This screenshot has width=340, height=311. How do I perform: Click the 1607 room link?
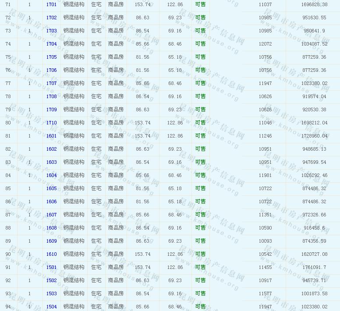51,215
